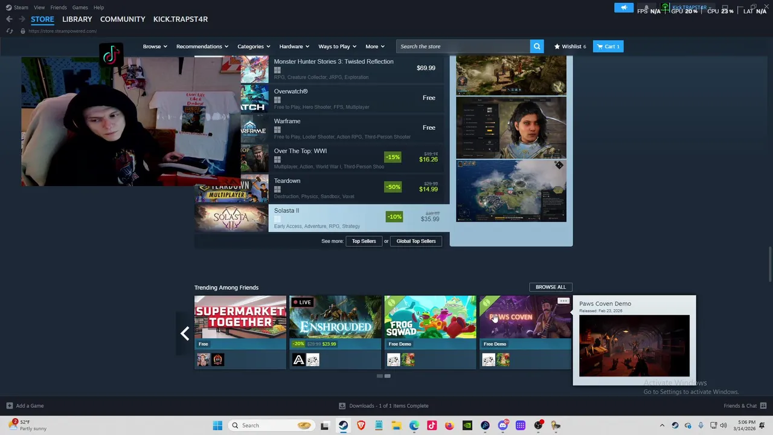
Task: Click the Top Sellers button
Action: pos(364,241)
